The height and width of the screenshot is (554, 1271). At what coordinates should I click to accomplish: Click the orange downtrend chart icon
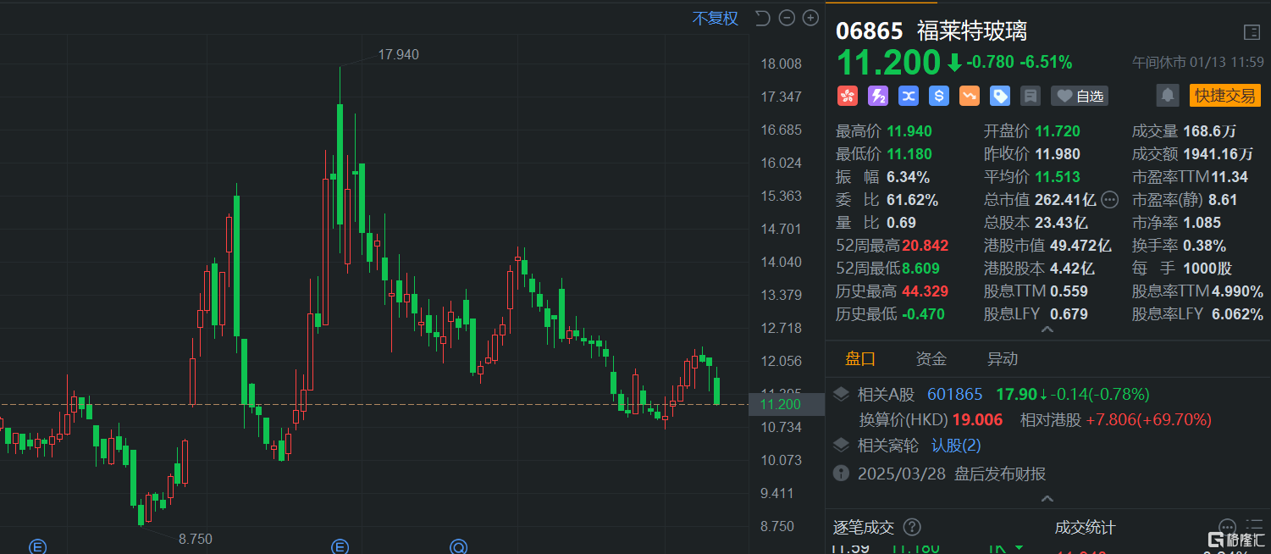970,96
